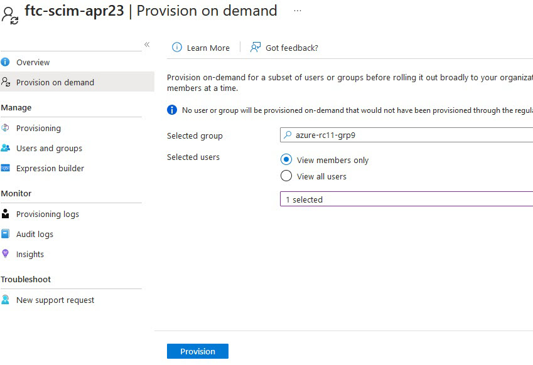533x365 pixels.
Task: Click the Users and groups icon
Action: click(x=6, y=148)
